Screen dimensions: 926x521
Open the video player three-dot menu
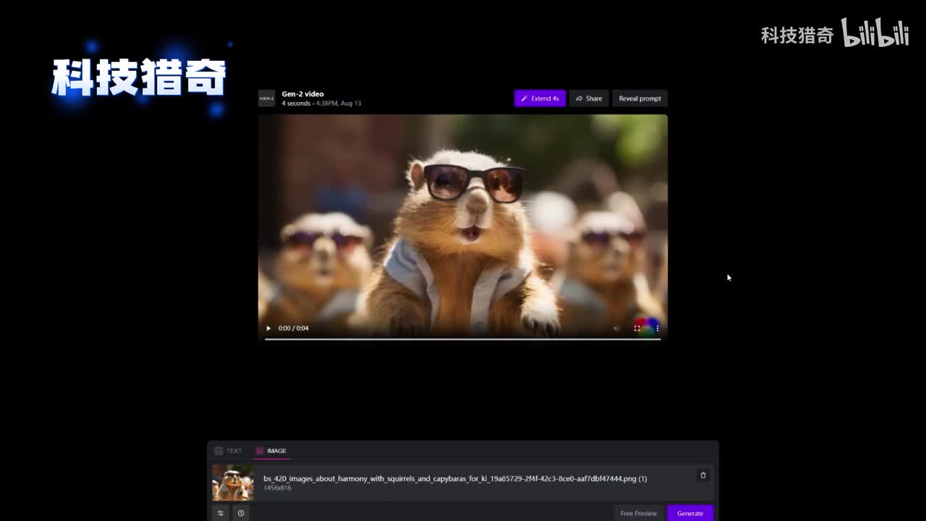click(657, 329)
